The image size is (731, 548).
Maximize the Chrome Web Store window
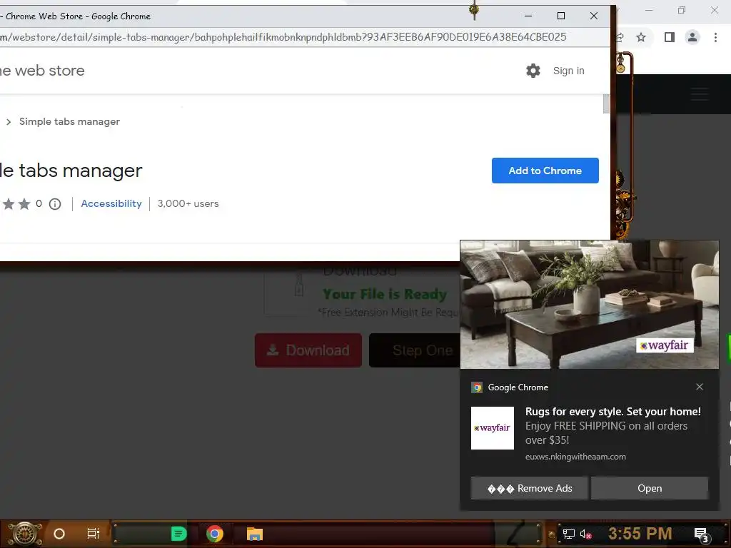click(561, 16)
